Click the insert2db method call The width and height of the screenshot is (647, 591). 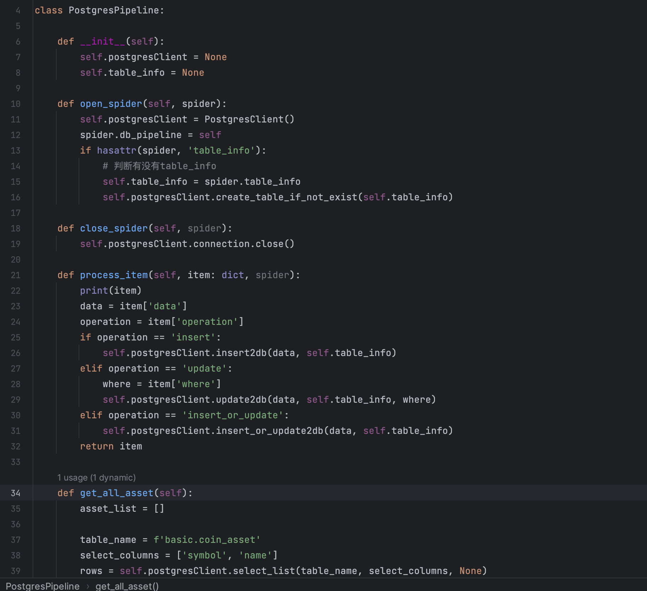(241, 353)
